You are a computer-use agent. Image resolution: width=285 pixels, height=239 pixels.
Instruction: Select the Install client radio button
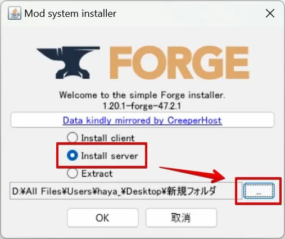click(73, 137)
